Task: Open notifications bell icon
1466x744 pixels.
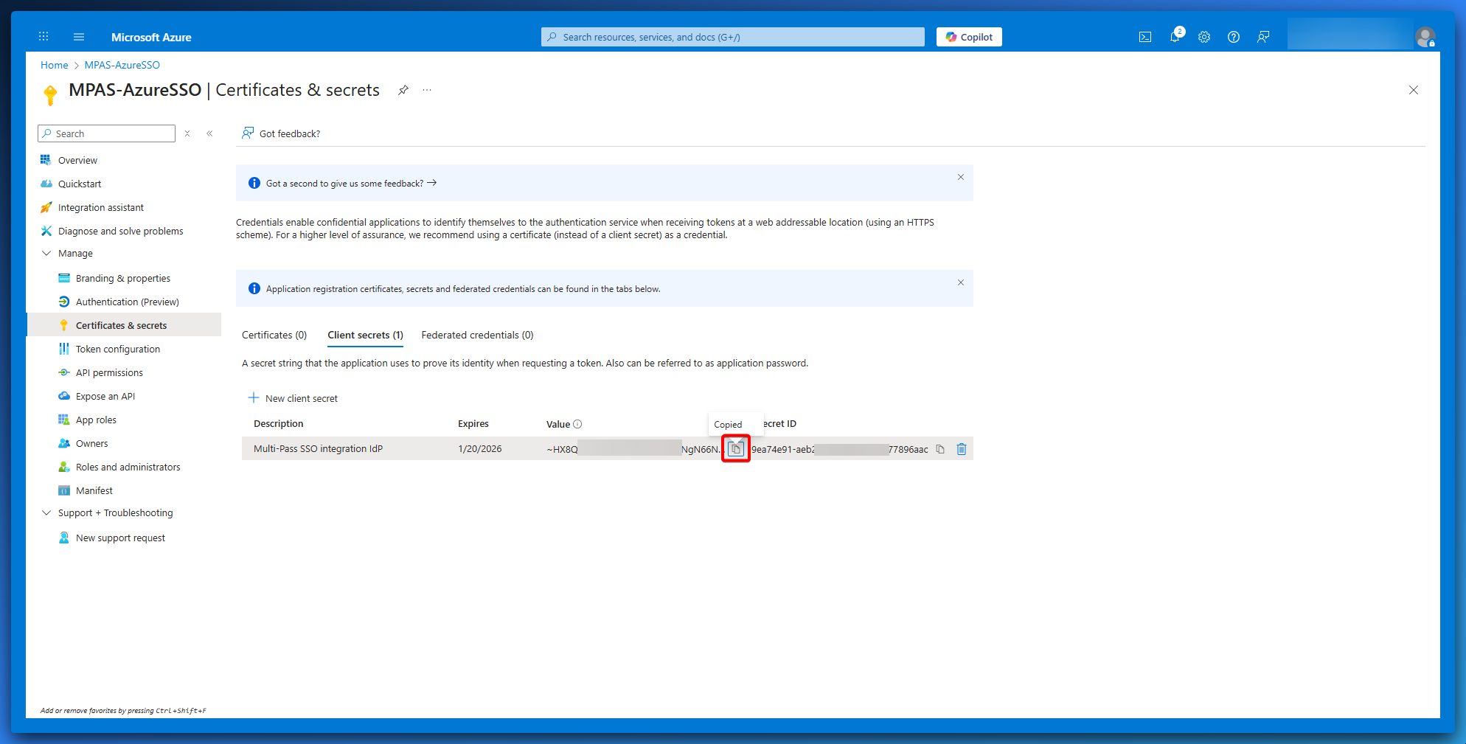Action: (1175, 37)
